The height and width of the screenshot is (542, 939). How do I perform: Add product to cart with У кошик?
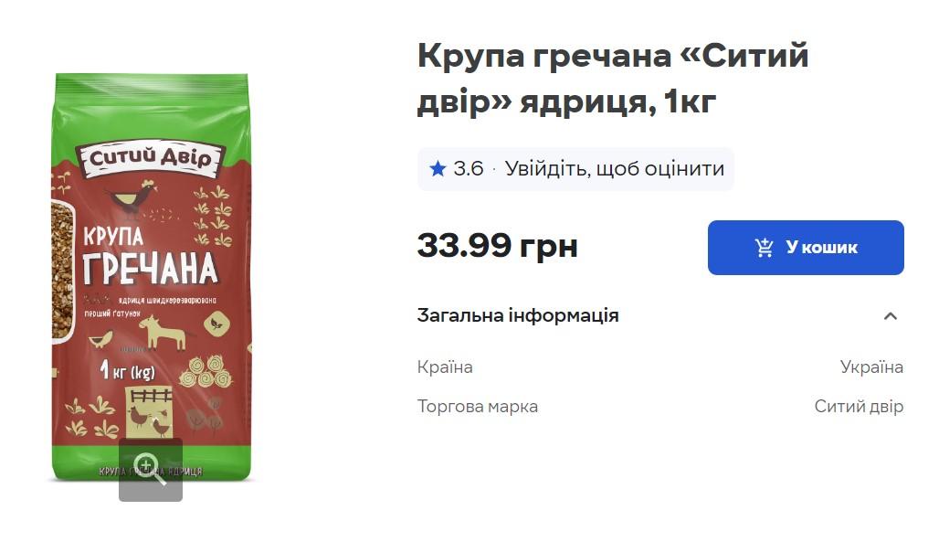click(806, 248)
